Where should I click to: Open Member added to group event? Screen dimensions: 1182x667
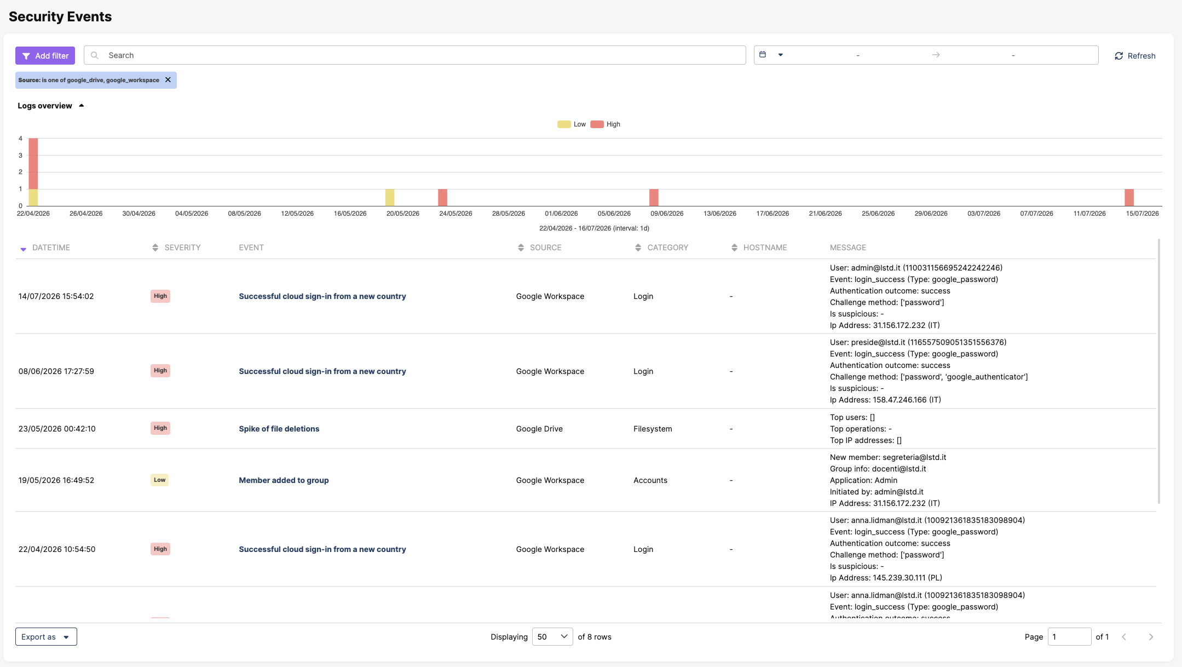tap(284, 480)
